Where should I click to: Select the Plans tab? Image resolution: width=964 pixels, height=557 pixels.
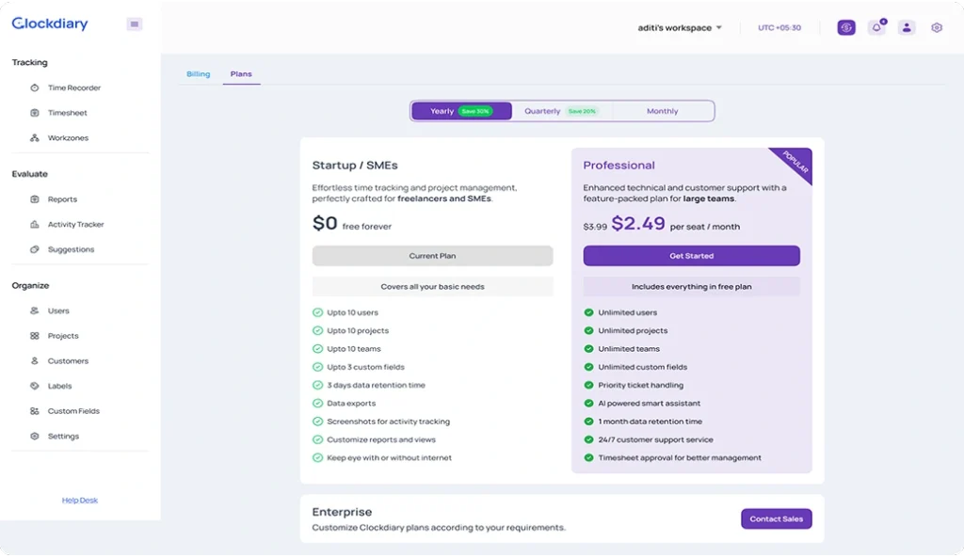pyautogui.click(x=241, y=74)
